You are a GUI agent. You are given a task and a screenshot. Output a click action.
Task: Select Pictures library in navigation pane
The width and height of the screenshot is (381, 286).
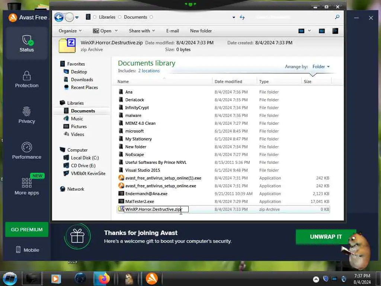tap(79, 127)
